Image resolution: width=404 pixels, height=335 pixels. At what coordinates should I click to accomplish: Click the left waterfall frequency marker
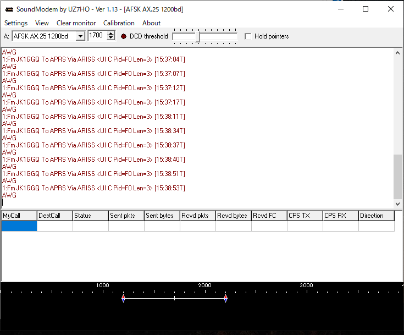pos(123,298)
